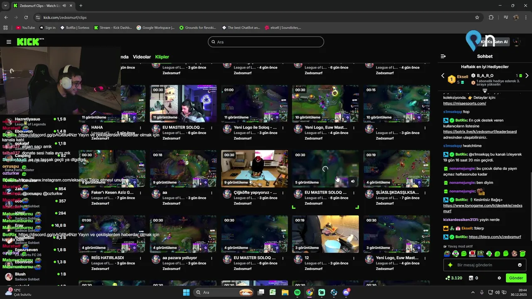Open options for aa pazara yolluyor clip
Image resolution: width=532 pixels, height=299 pixels.
point(212,258)
